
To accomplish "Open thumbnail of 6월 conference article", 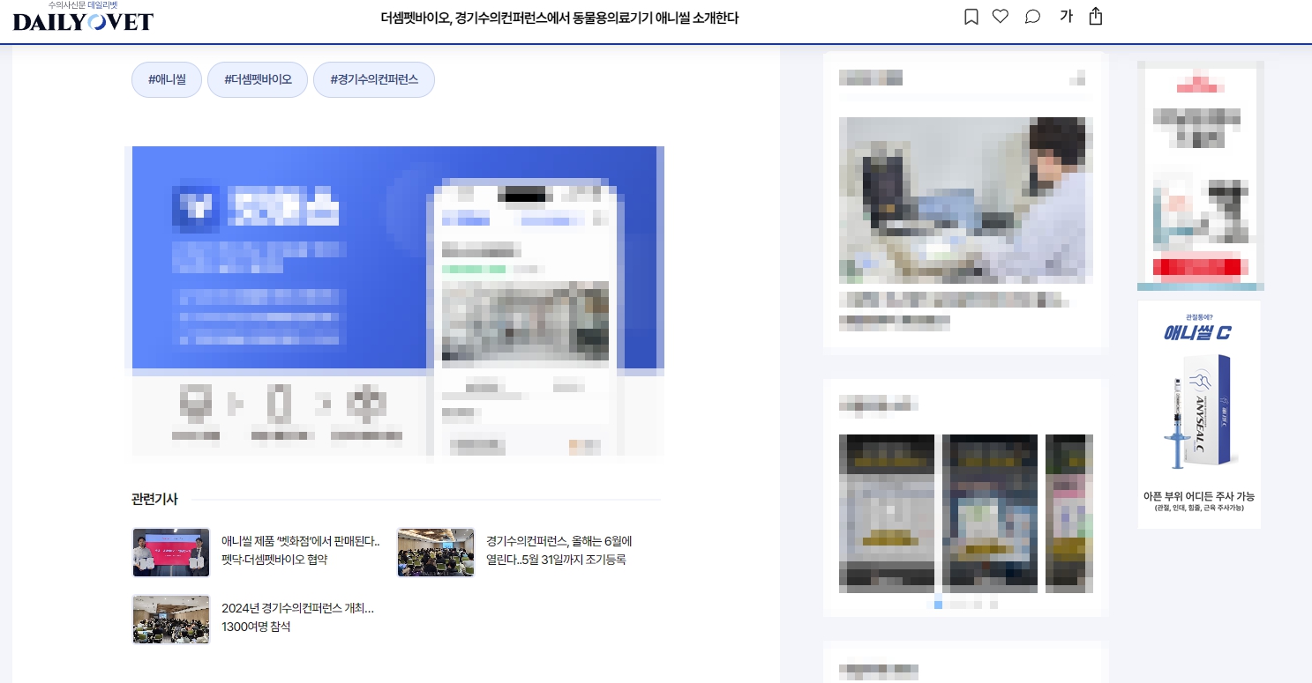I will tap(436, 553).
